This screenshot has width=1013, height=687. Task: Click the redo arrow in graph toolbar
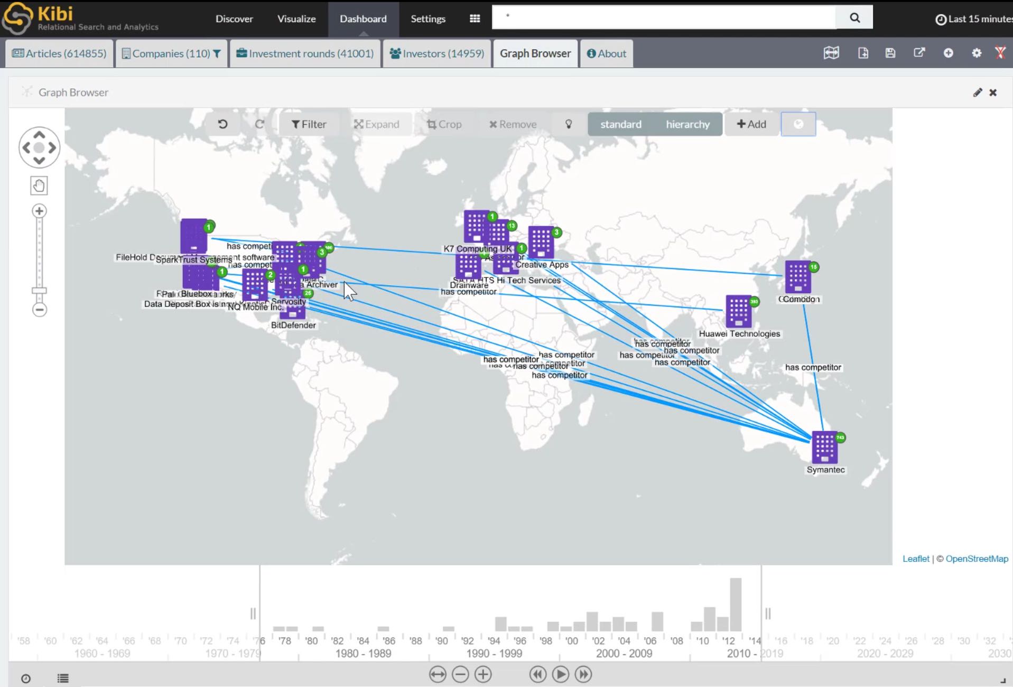pos(259,124)
